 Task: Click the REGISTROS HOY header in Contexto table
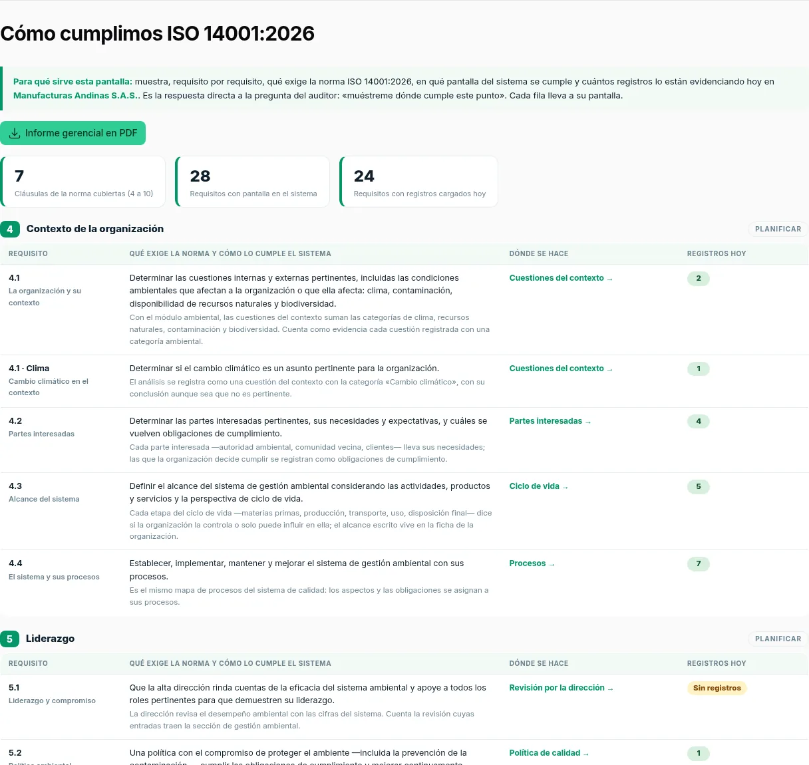[x=717, y=253]
